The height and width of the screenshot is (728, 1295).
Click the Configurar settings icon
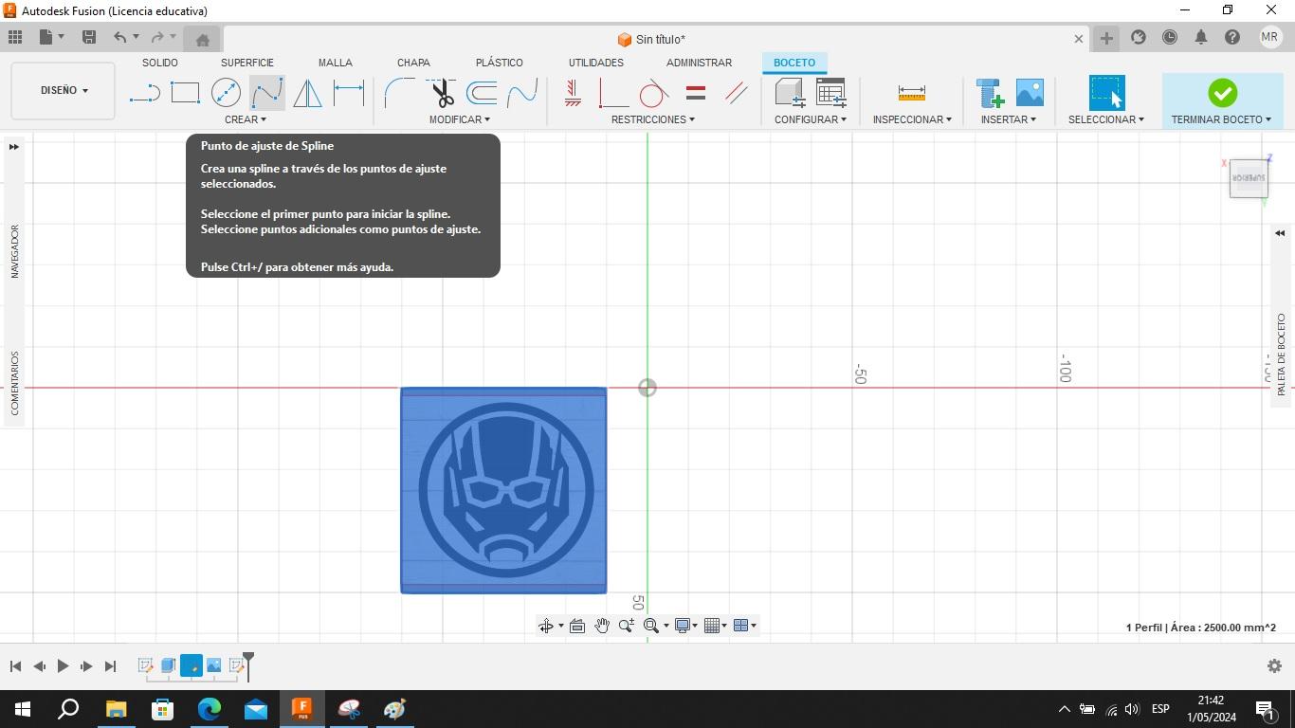coord(790,93)
